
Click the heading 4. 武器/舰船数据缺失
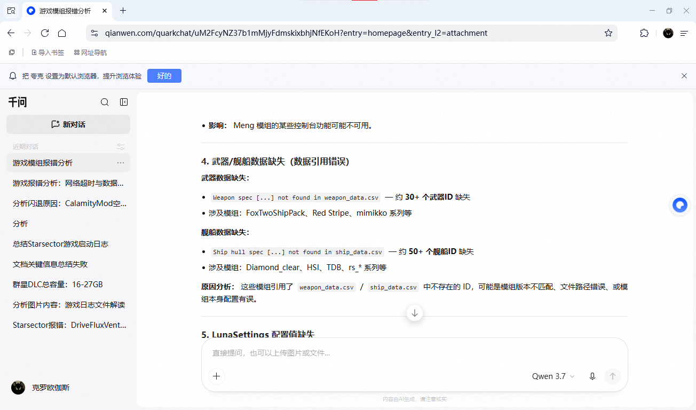click(x=275, y=161)
